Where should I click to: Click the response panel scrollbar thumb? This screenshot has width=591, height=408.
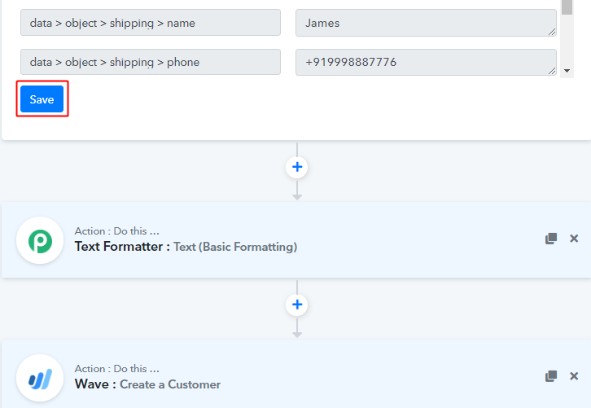coord(567,7)
